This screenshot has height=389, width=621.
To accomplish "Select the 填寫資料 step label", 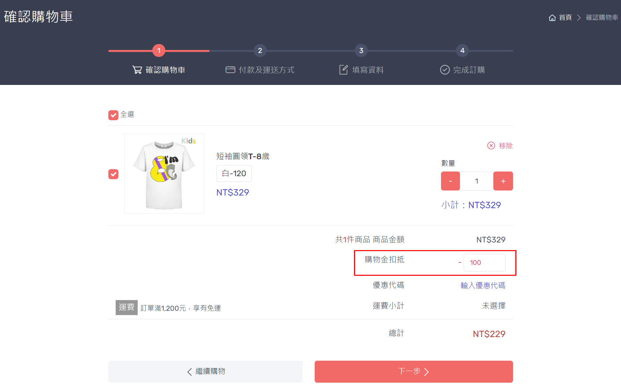I will pos(368,70).
